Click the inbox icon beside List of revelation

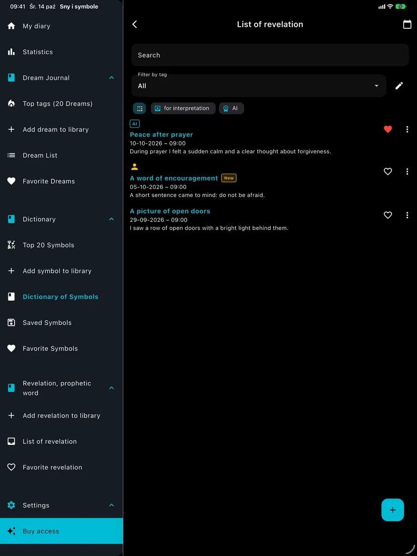pos(12,442)
